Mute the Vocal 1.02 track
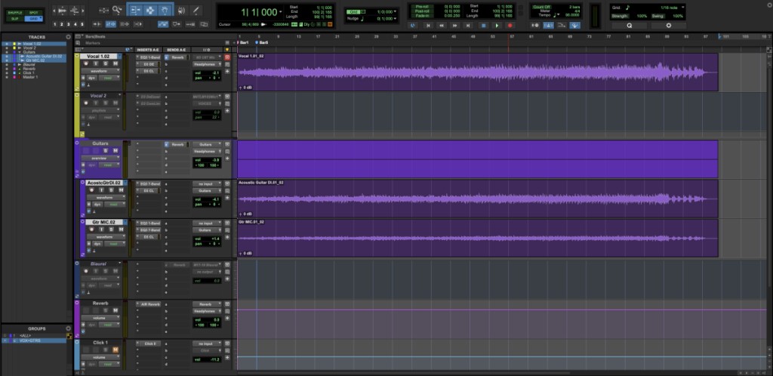 click(114, 63)
